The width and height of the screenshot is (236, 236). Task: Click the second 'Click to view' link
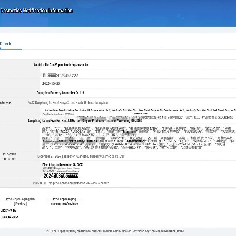pos(9,217)
